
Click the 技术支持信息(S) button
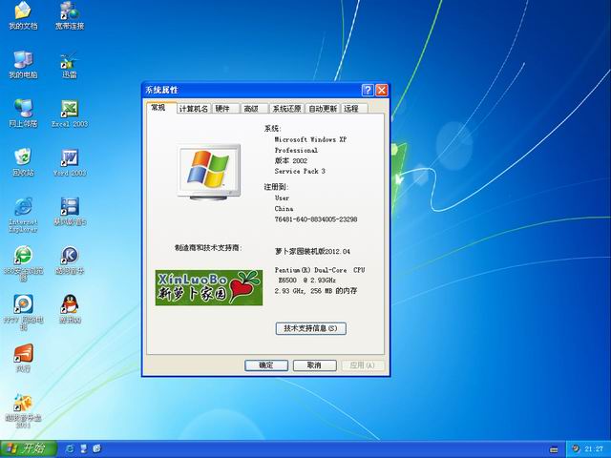coord(310,328)
